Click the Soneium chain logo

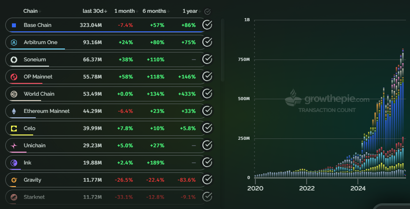[x=14, y=60]
